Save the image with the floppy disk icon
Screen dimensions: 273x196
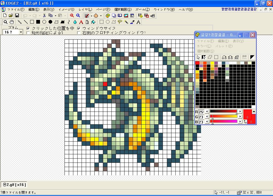pos(17,16)
